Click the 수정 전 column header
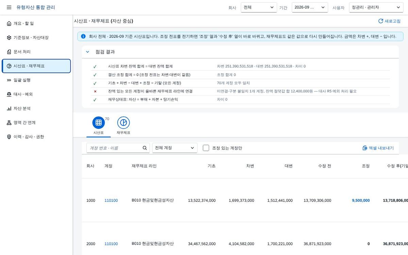Viewport: 408px width, 255px height. (325, 166)
